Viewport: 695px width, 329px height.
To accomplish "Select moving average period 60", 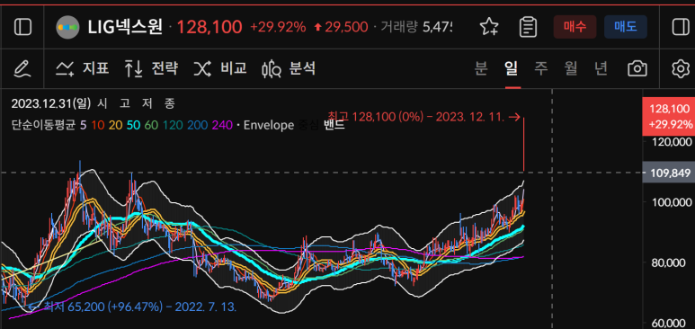I will click(151, 126).
